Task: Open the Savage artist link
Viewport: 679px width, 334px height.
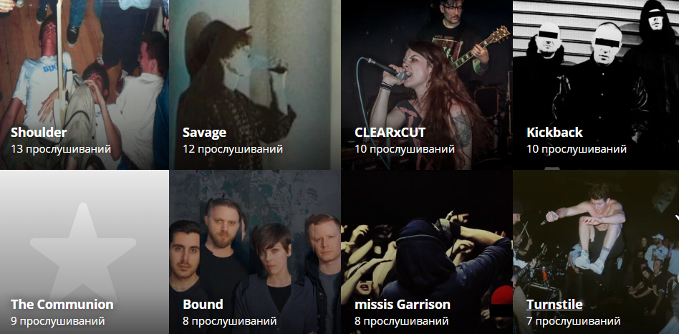Action: pos(204,133)
